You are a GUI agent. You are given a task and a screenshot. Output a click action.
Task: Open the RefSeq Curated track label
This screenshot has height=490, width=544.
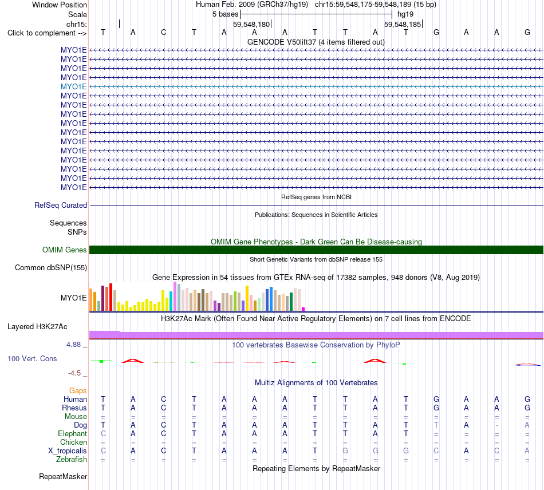pos(61,206)
